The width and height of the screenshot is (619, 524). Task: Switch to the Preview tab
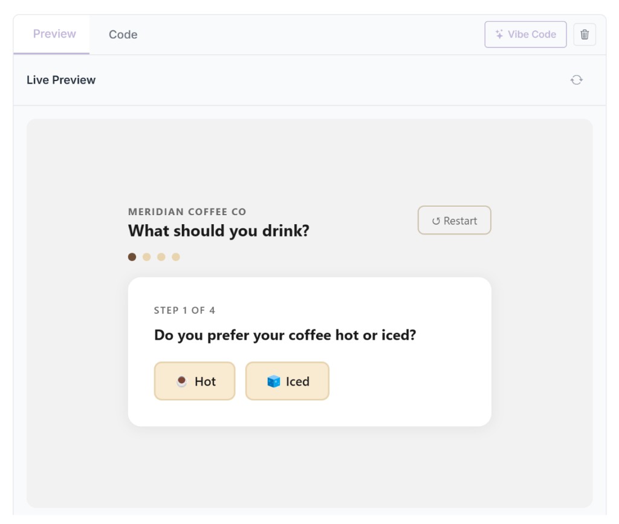point(54,34)
